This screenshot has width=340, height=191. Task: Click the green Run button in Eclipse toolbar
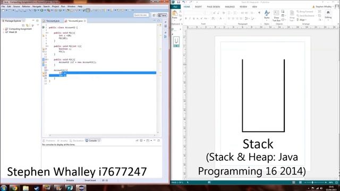click(x=41, y=10)
